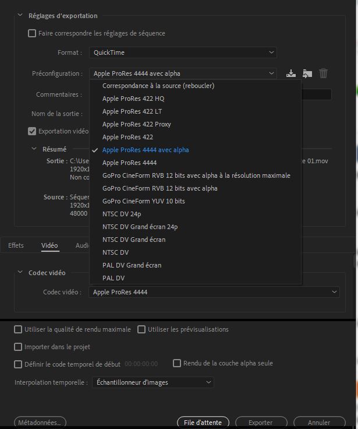Click the delete preset trash icon

coord(323,73)
